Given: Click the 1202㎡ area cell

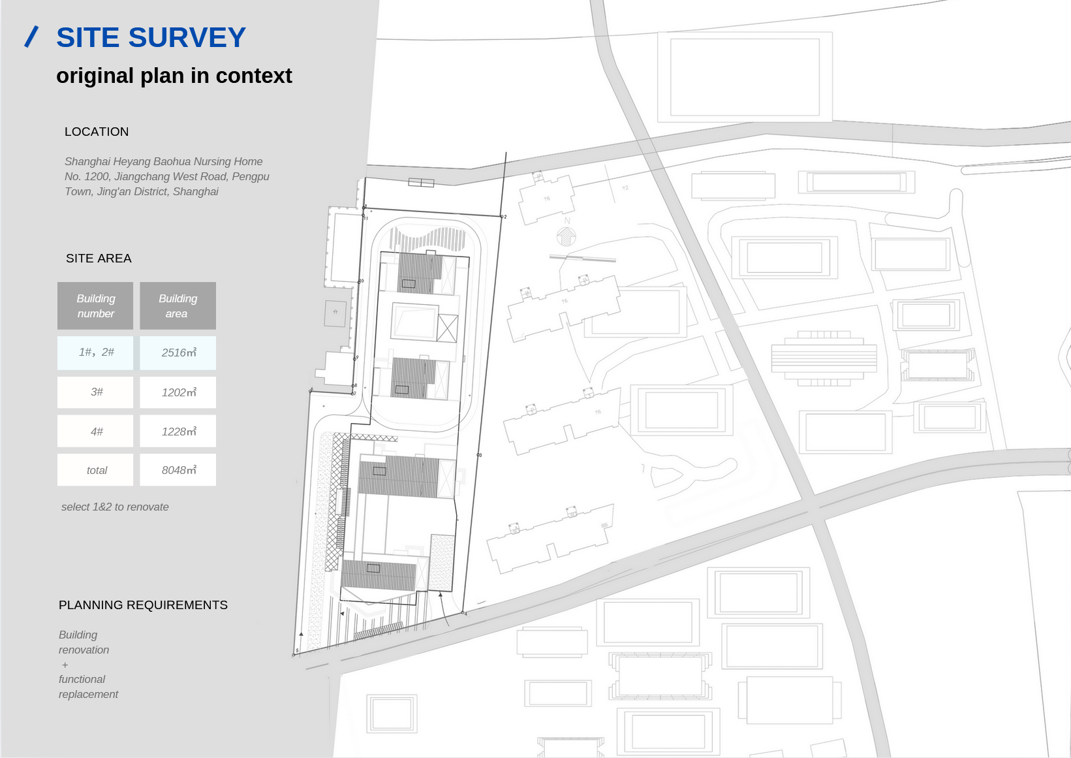Looking at the screenshot, I should [x=178, y=392].
